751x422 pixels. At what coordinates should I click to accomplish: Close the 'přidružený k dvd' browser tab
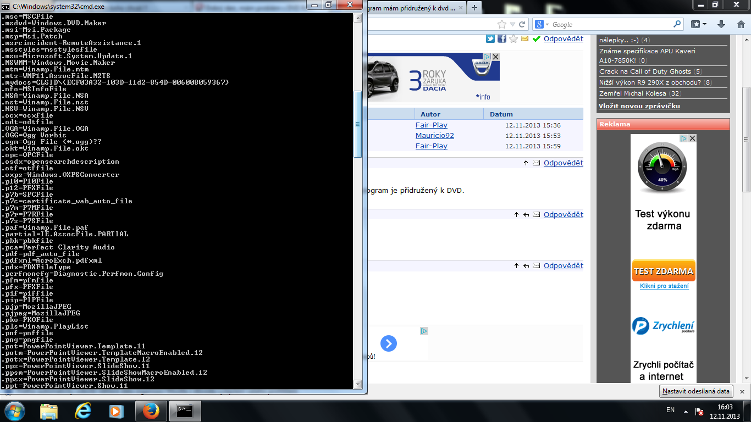click(460, 7)
